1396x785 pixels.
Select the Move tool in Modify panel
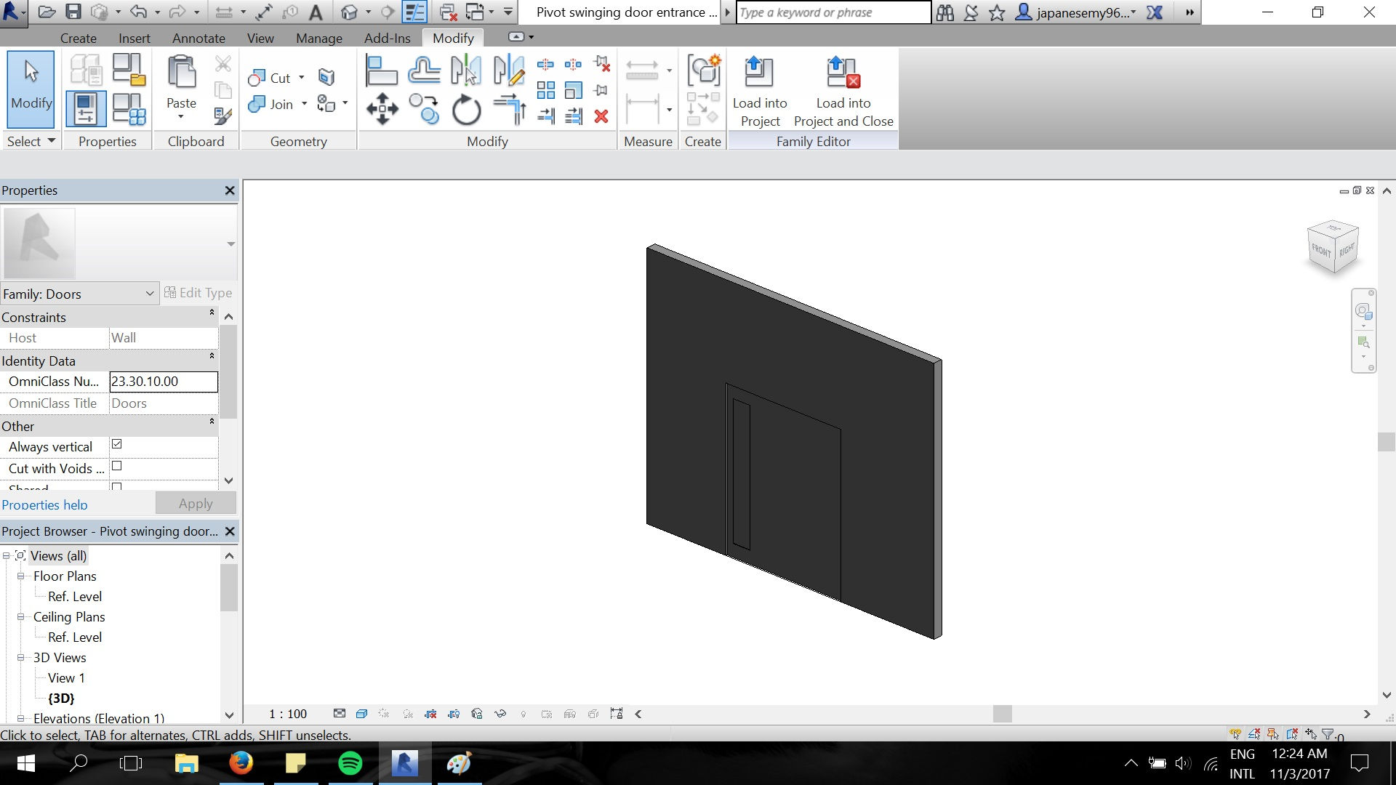pyautogui.click(x=382, y=110)
